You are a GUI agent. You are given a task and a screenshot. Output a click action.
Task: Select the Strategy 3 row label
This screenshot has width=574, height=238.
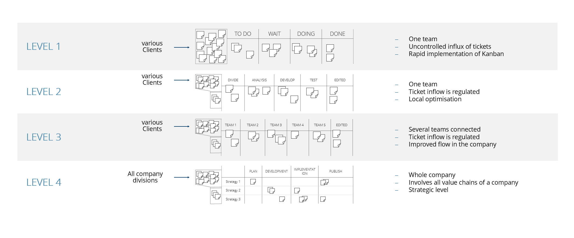[x=233, y=199]
